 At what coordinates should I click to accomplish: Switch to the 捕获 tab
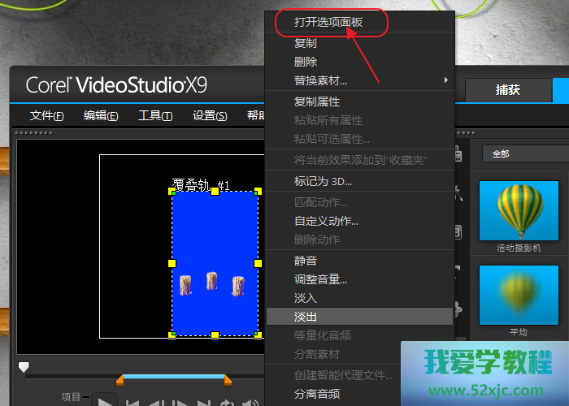(508, 90)
